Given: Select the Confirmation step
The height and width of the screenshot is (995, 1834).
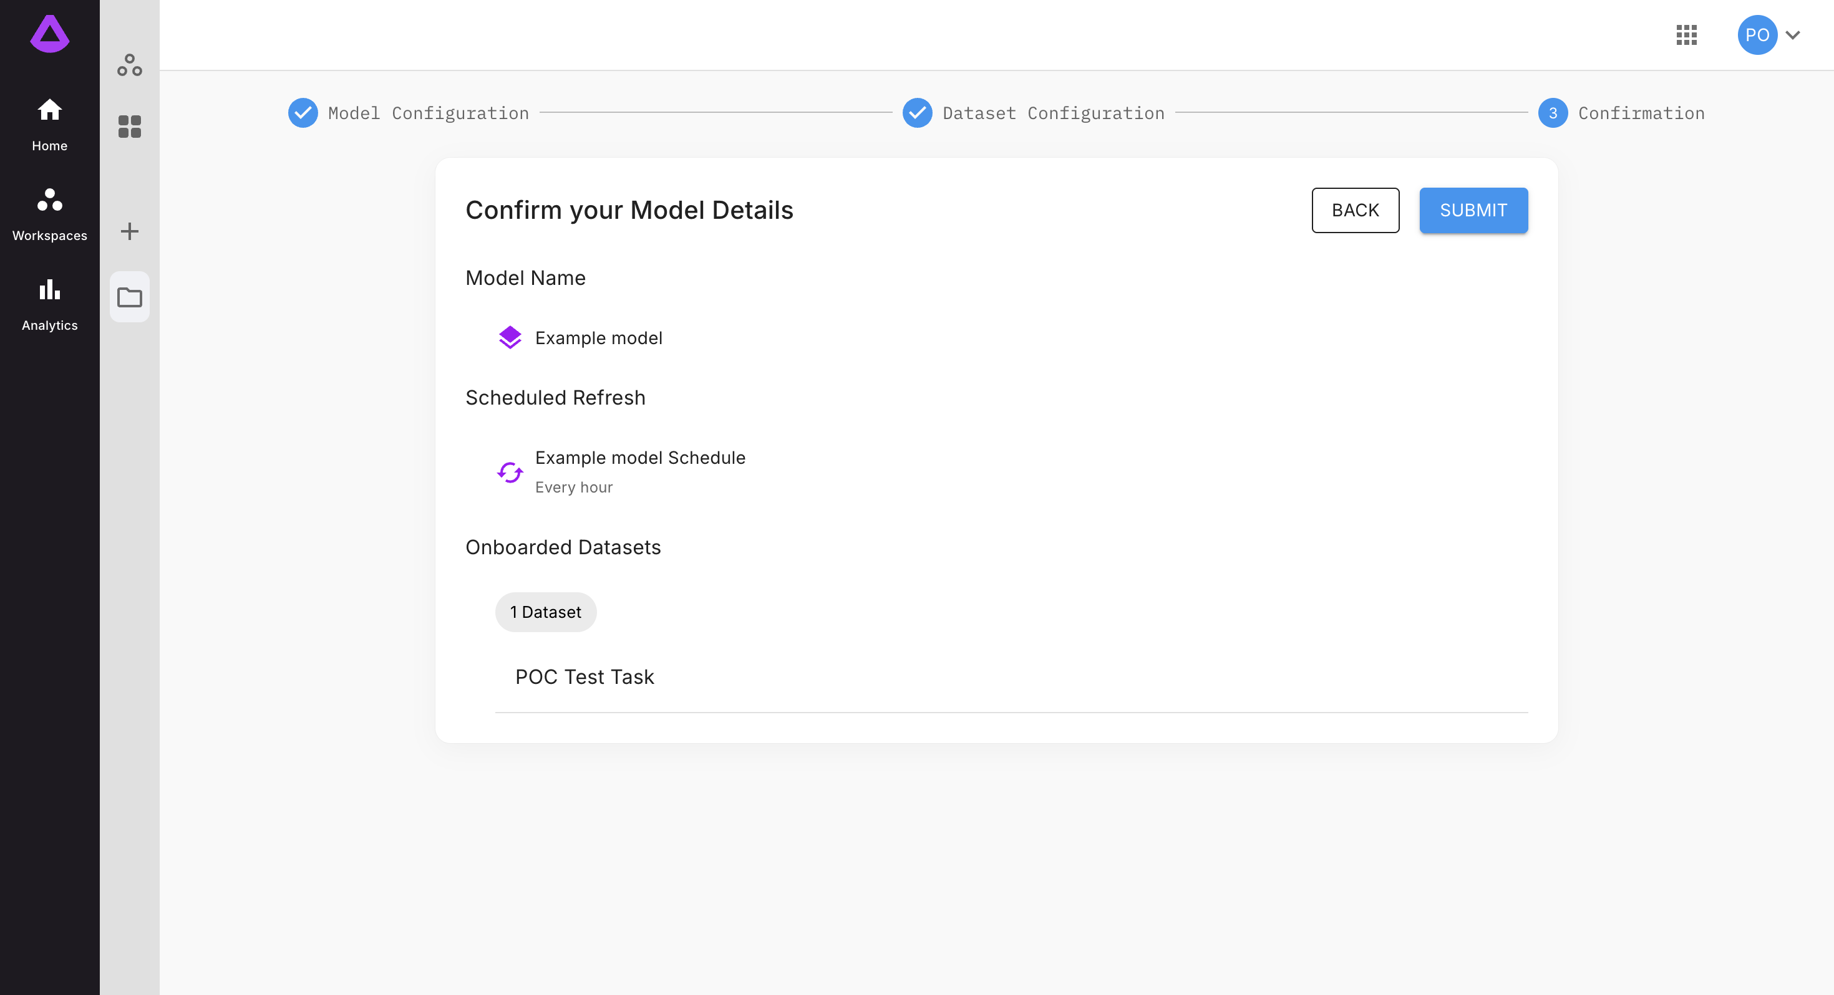Looking at the screenshot, I should (x=1621, y=113).
